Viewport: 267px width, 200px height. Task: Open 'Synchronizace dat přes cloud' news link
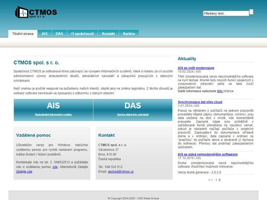click(200, 102)
